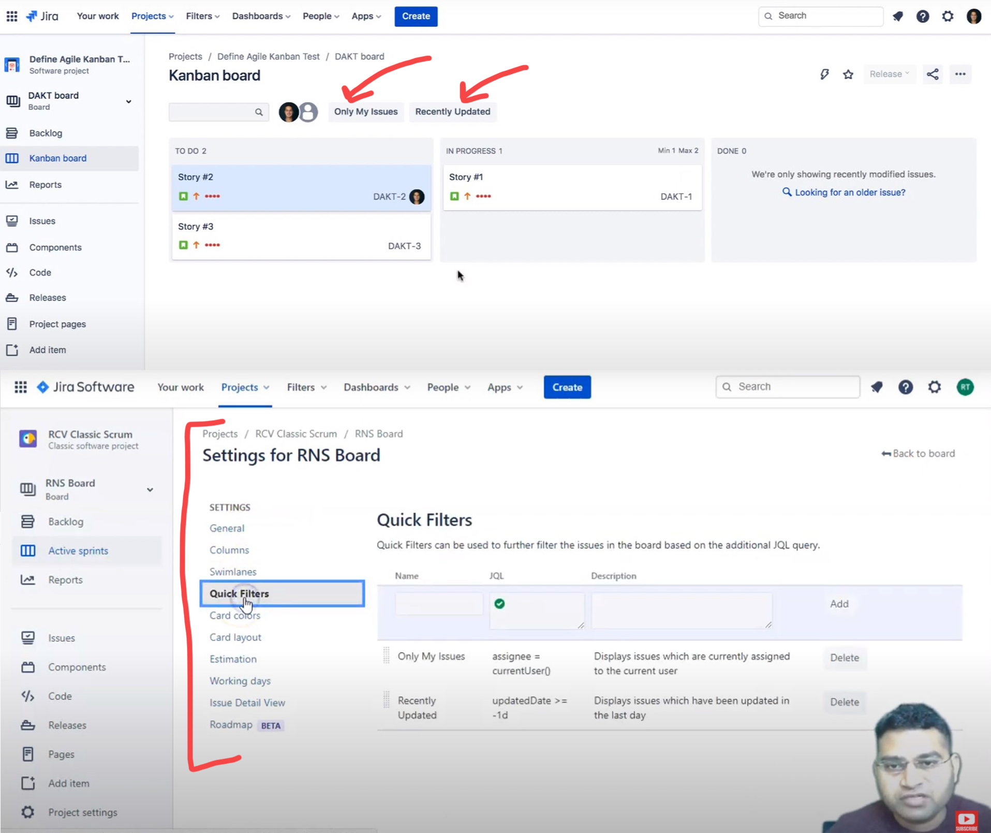
Task: Click search icon in board filter box
Action: (259, 112)
